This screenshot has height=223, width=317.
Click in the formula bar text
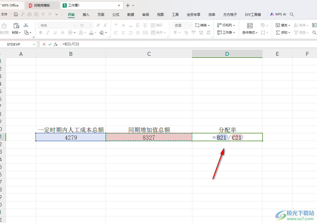click(x=71, y=44)
